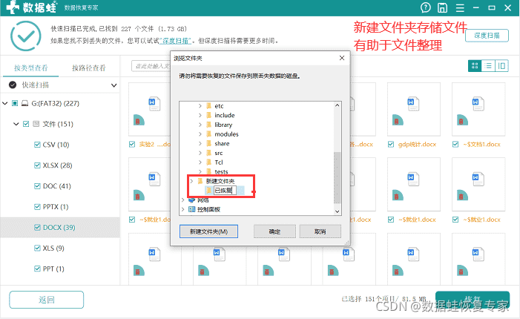Uncheck the PPT (1) checkbox
Image resolution: width=520 pixels, height=319 pixels.
click(x=37, y=269)
